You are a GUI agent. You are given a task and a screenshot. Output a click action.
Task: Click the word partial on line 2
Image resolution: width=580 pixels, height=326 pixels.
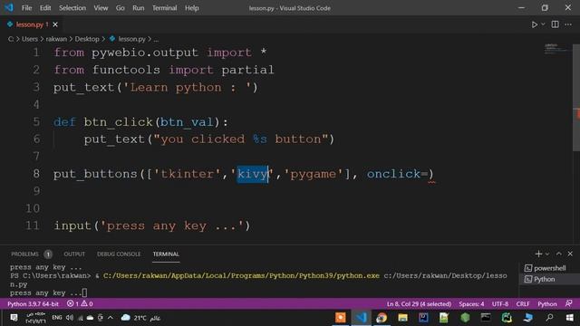[247, 70]
